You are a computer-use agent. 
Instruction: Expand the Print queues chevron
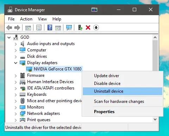[16, 120]
